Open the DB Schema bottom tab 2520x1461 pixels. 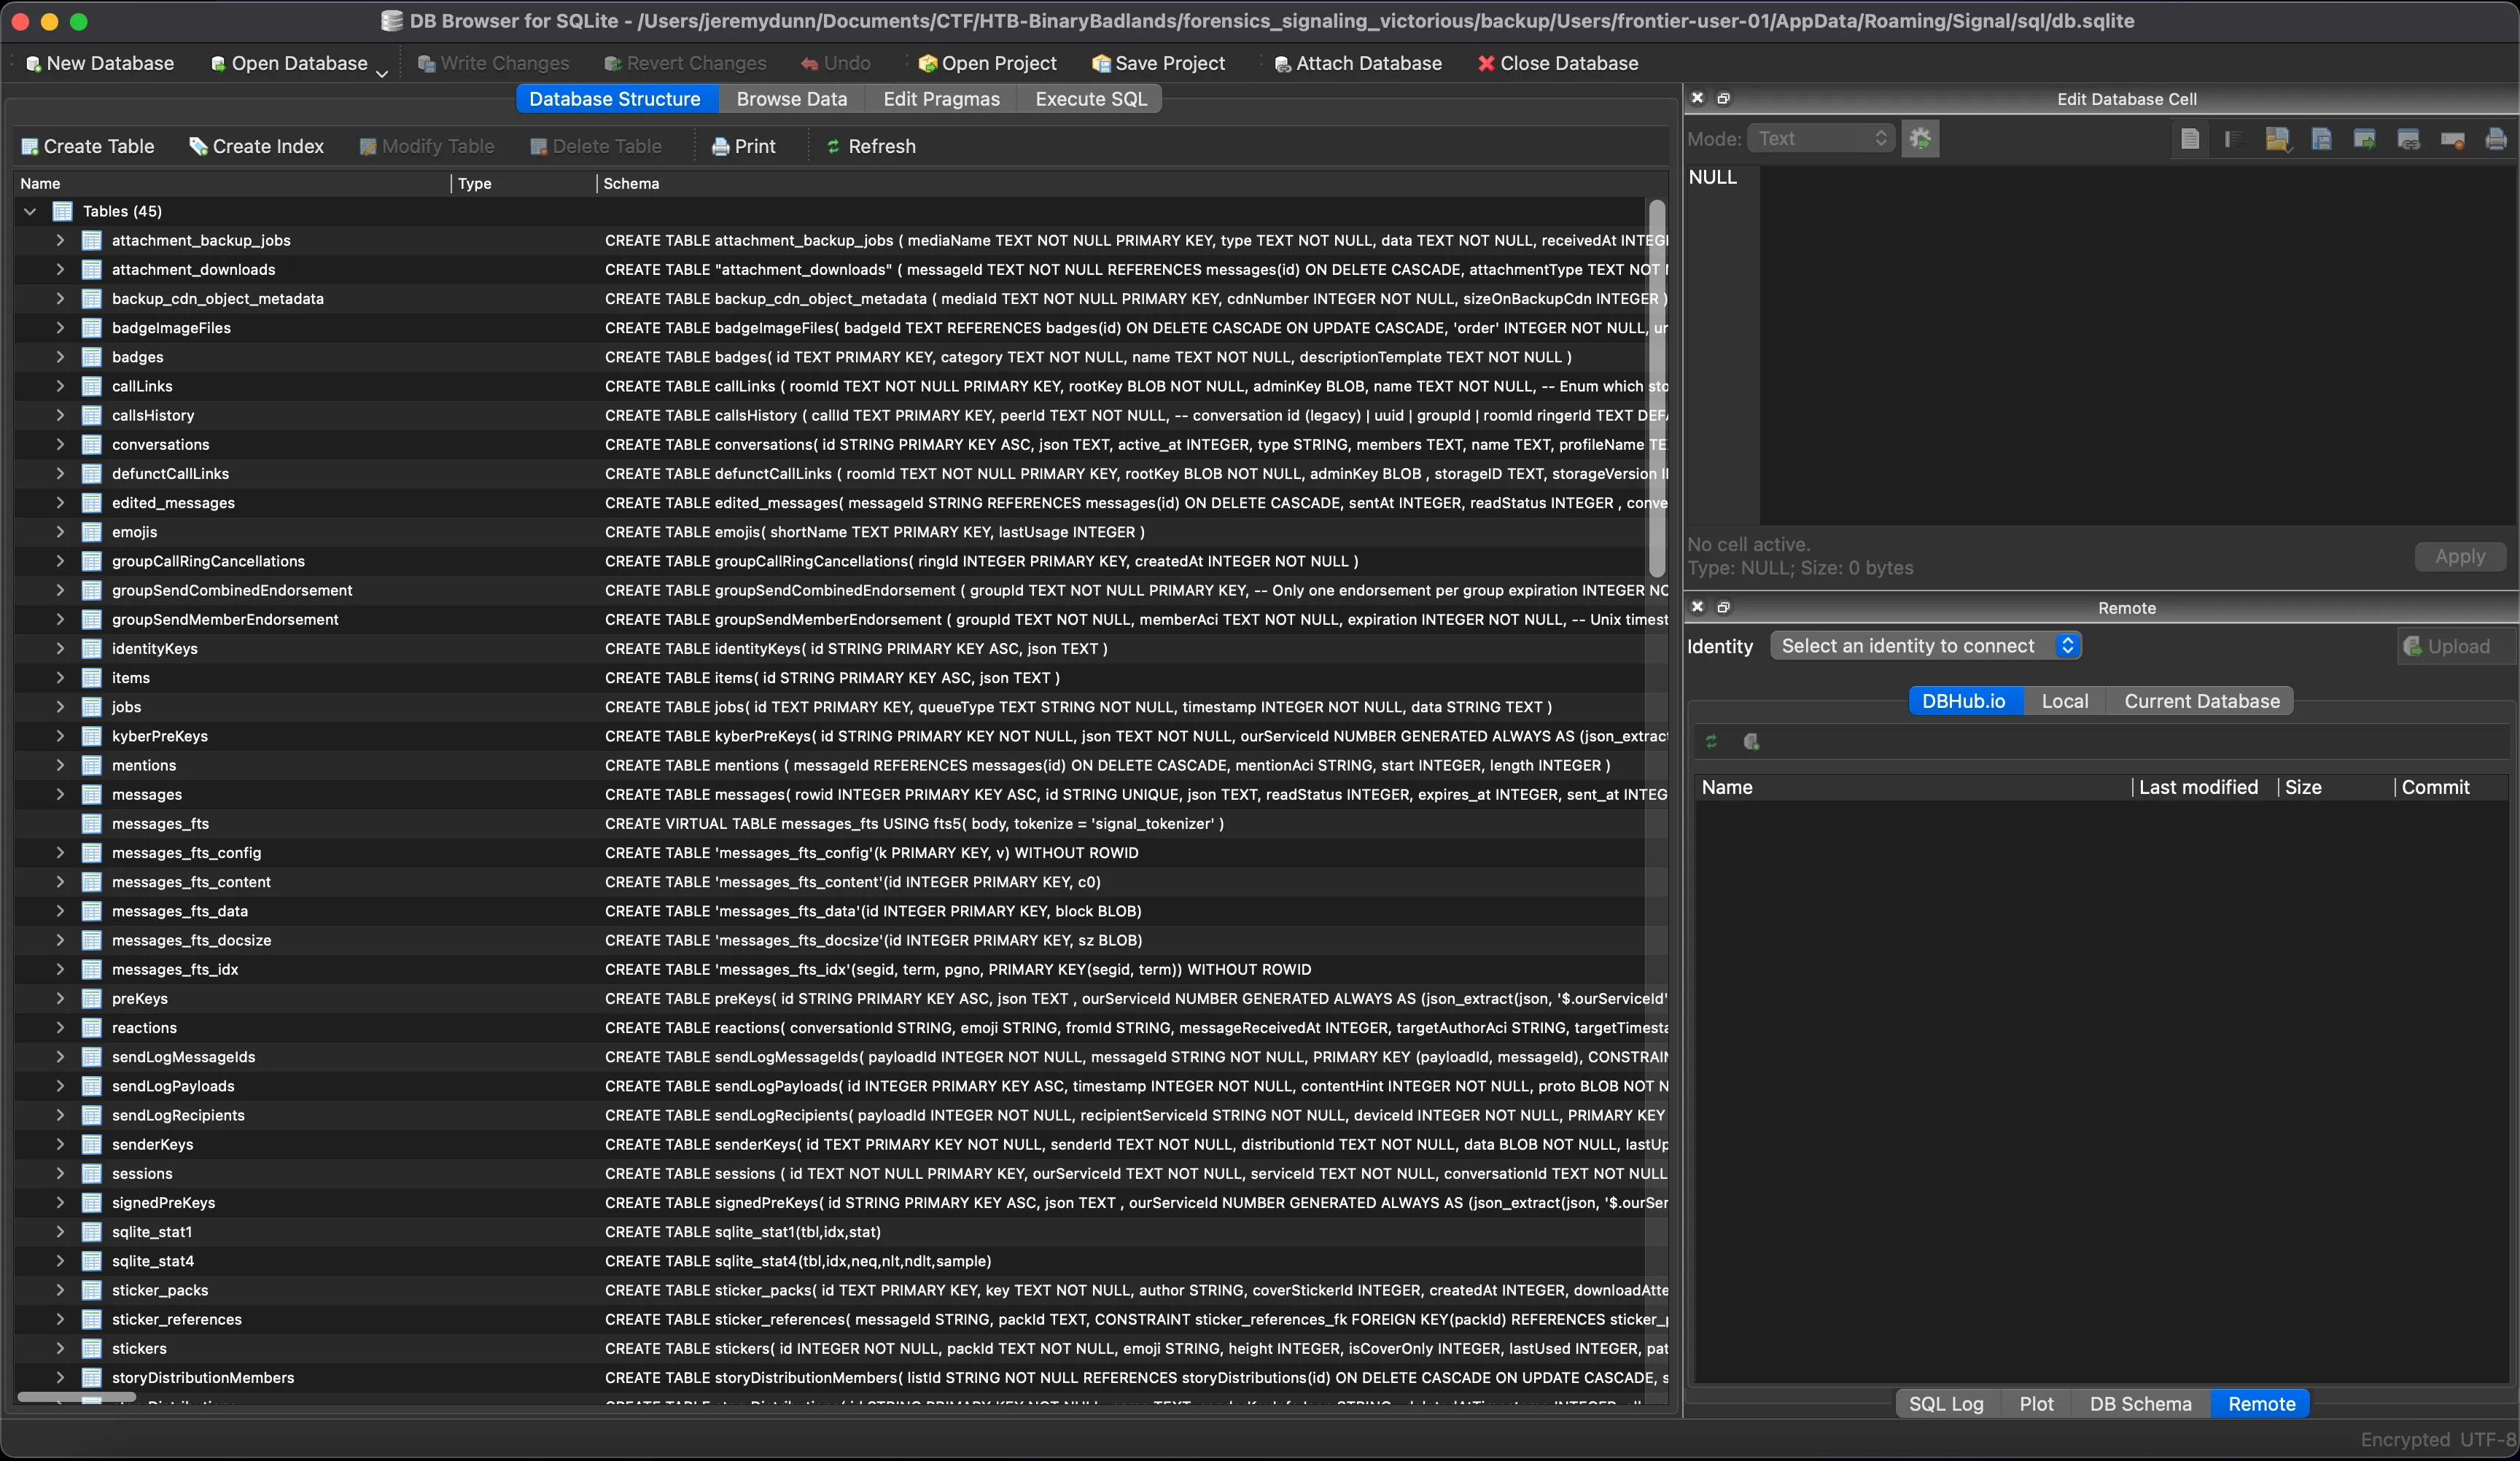click(x=2140, y=1403)
